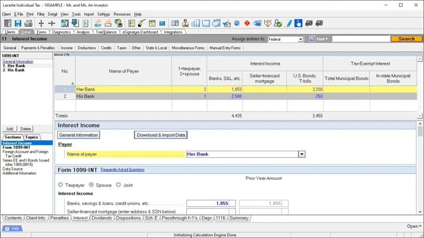Click the General Information button
The image size is (424, 238).
[x=78, y=135]
